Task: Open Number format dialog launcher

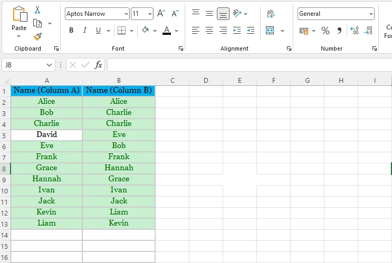Action: pyautogui.click(x=374, y=48)
